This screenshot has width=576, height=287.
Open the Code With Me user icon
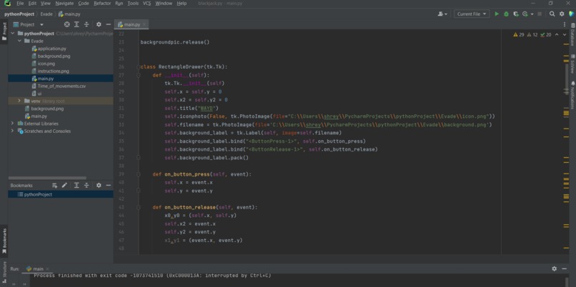point(442,14)
